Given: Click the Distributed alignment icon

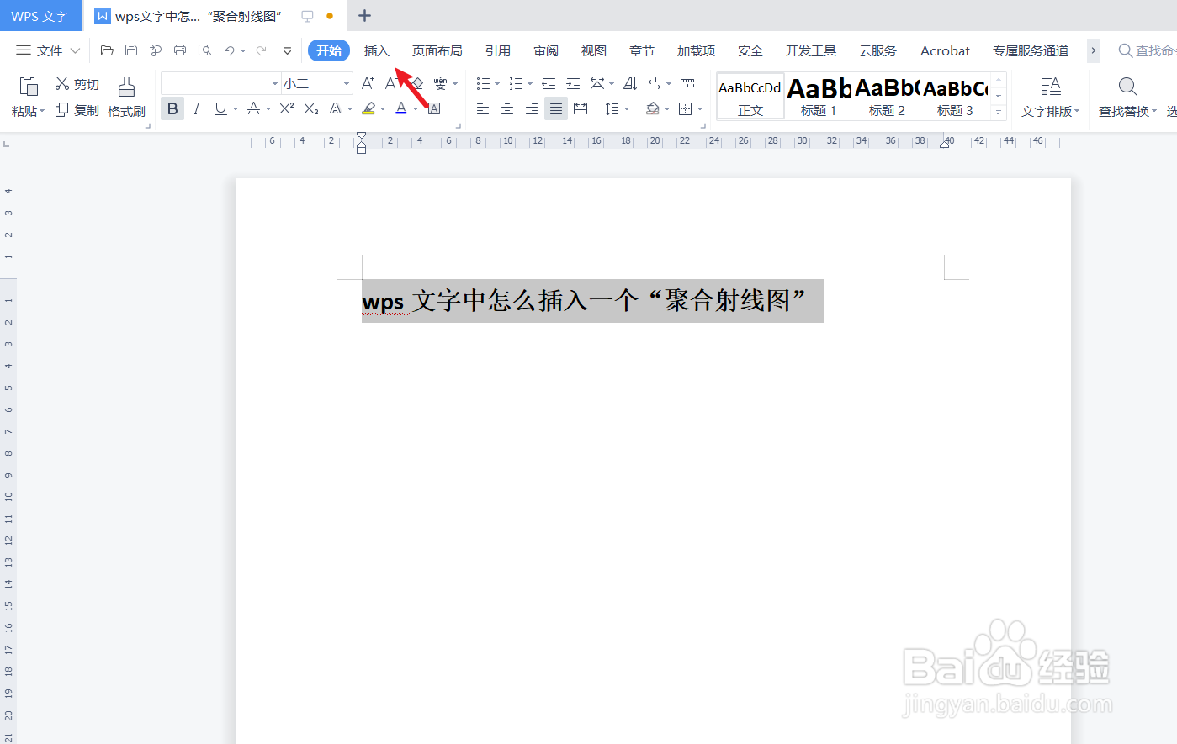Looking at the screenshot, I should pos(581,108).
